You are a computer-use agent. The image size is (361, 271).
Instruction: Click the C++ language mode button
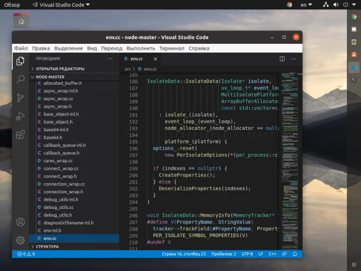coord(272,254)
